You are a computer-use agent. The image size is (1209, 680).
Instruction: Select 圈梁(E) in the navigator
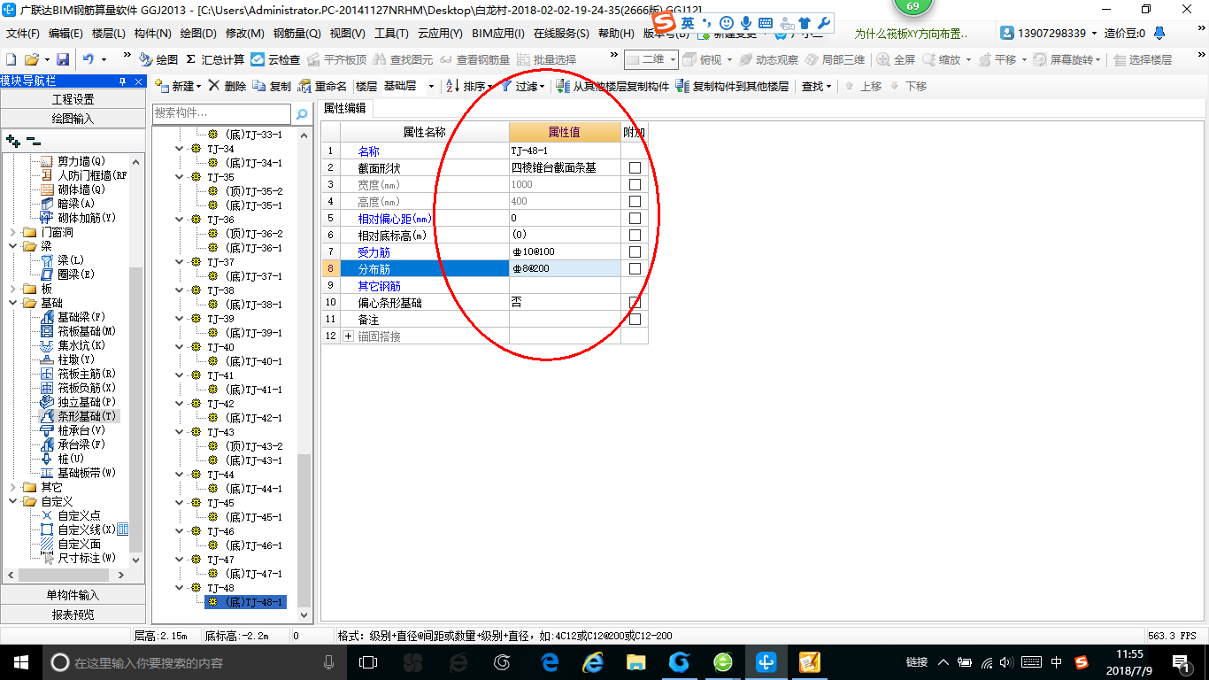point(68,274)
